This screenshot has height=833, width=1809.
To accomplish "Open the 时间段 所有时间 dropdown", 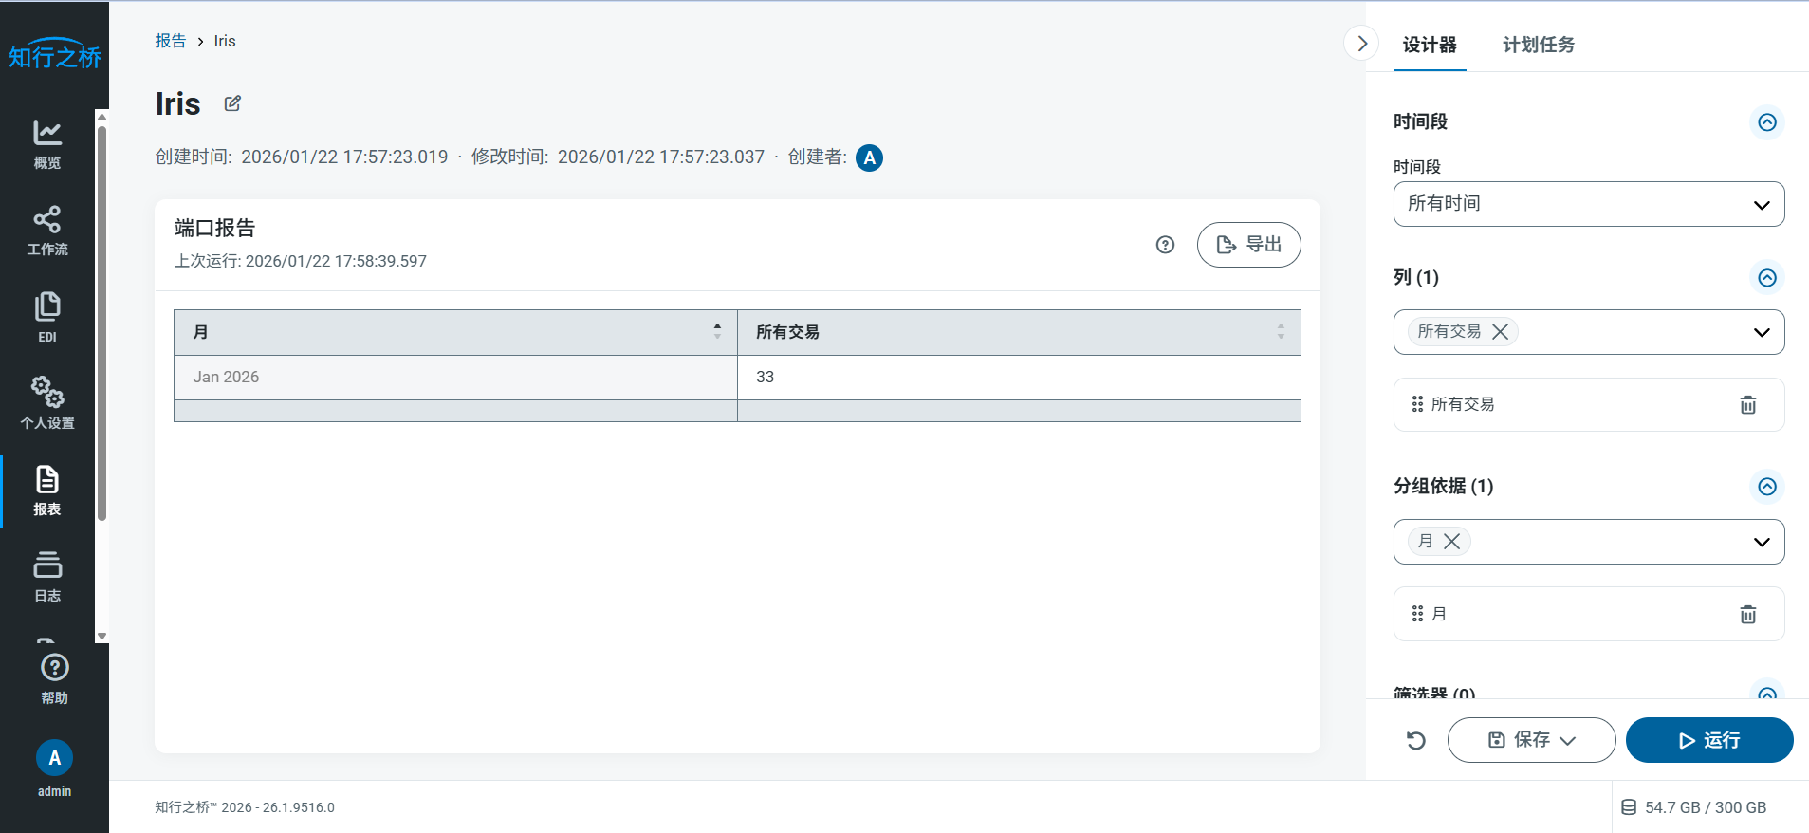I will point(1588,204).
